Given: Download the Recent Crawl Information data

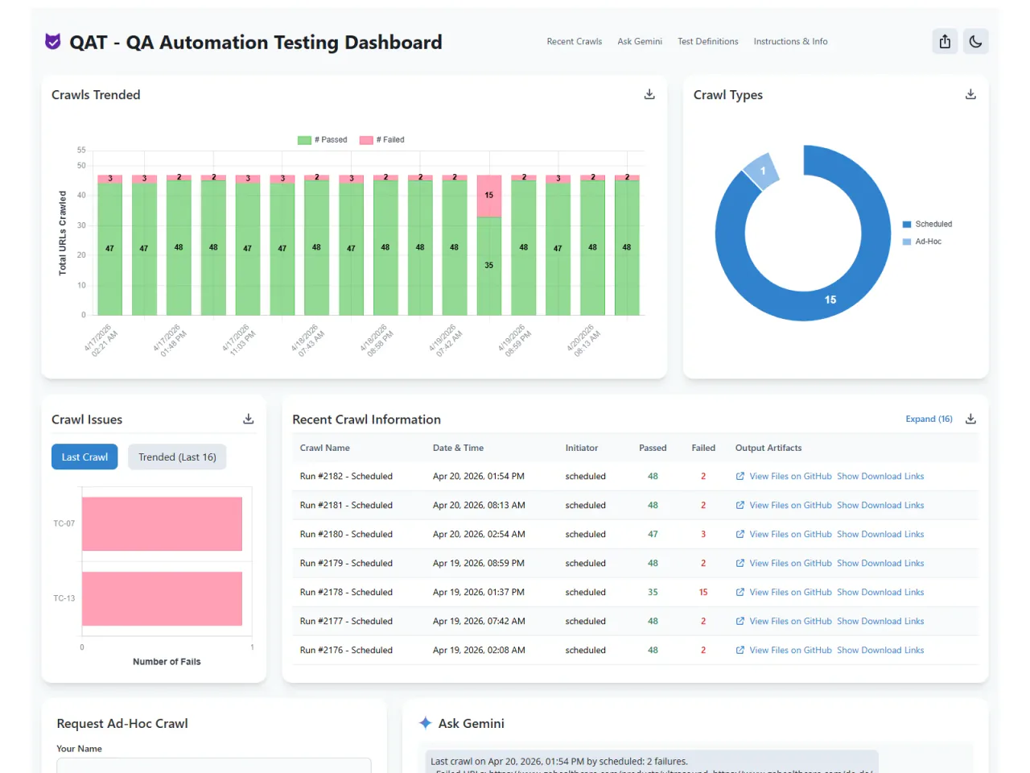Looking at the screenshot, I should click(x=970, y=419).
